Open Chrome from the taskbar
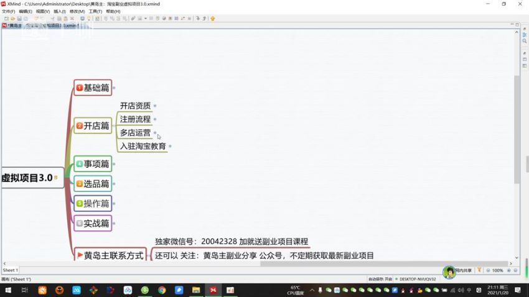Image resolution: width=529 pixels, height=297 pixels. tap(162, 290)
